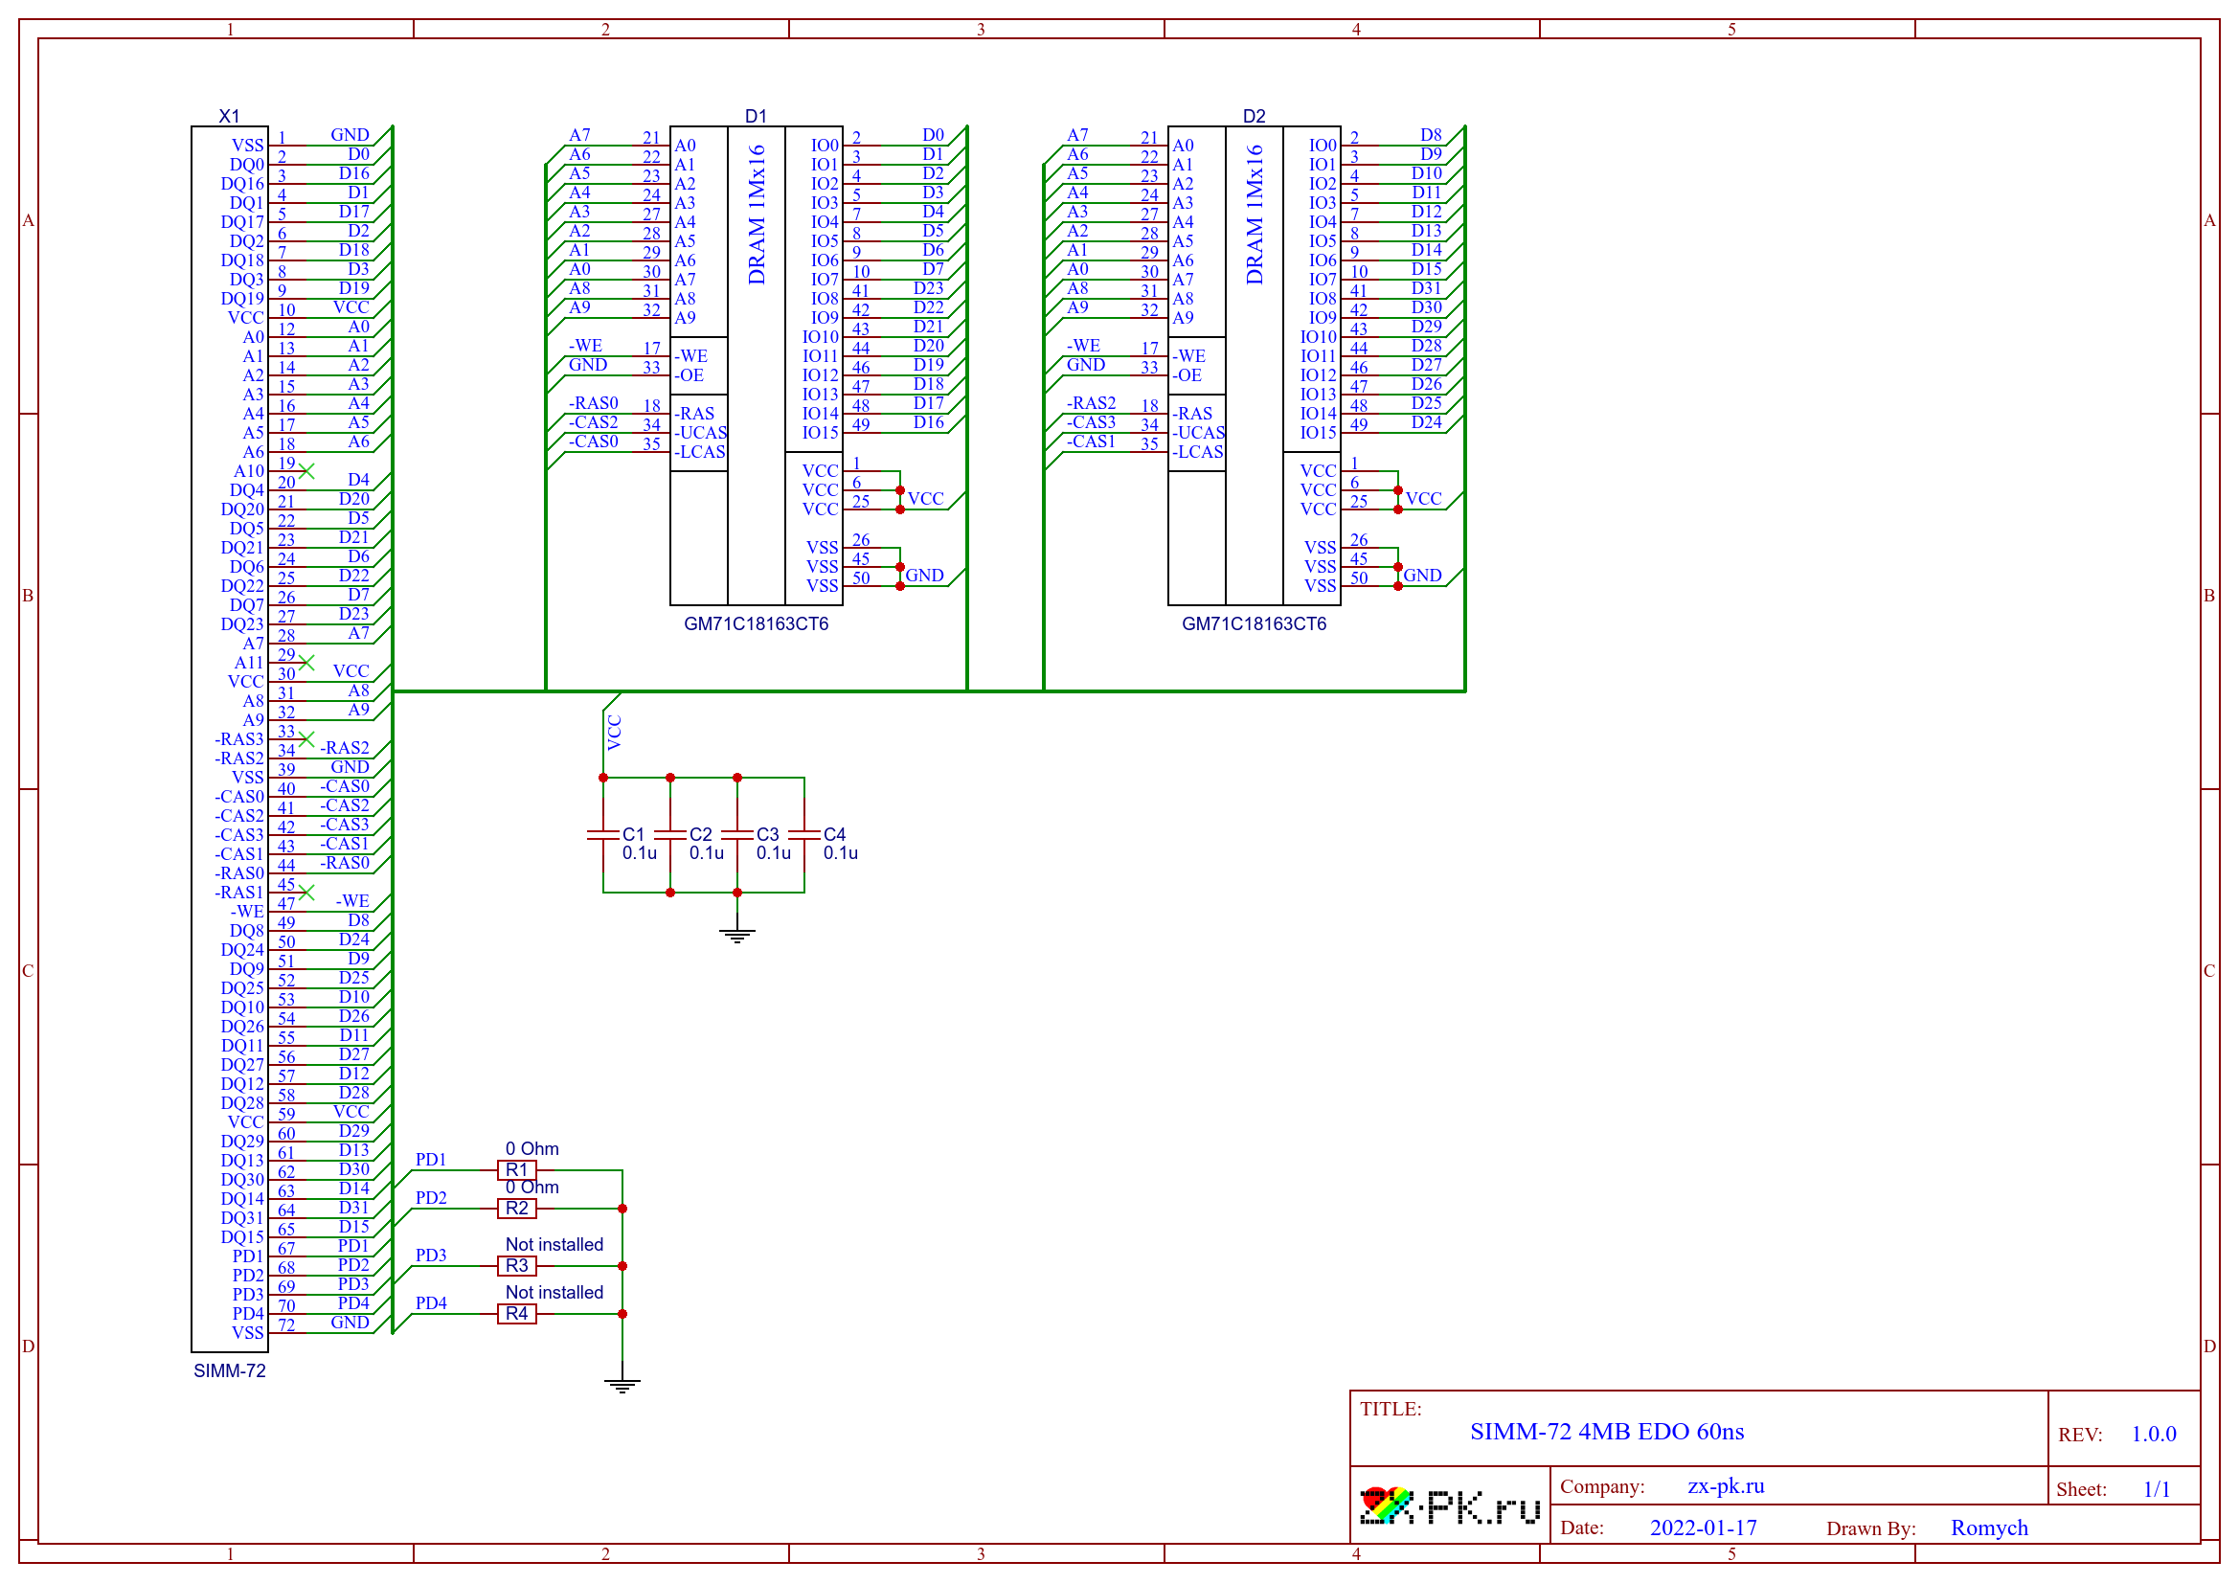Click the X1 SIMM-72 connector body
Viewport: 2239px width, 1584px height.
(229, 741)
